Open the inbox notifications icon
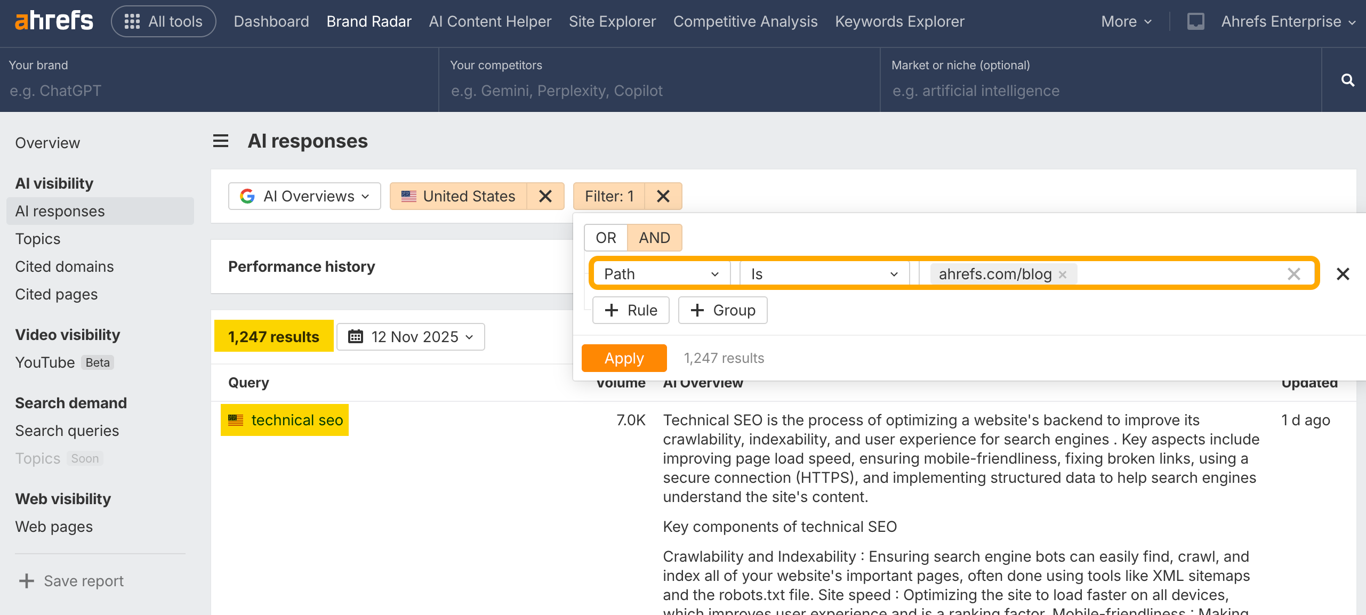1366x615 pixels. point(1195,21)
